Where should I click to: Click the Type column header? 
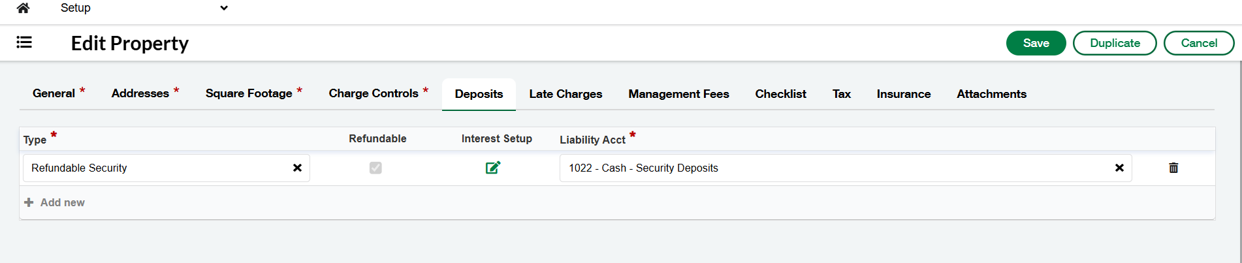point(35,140)
